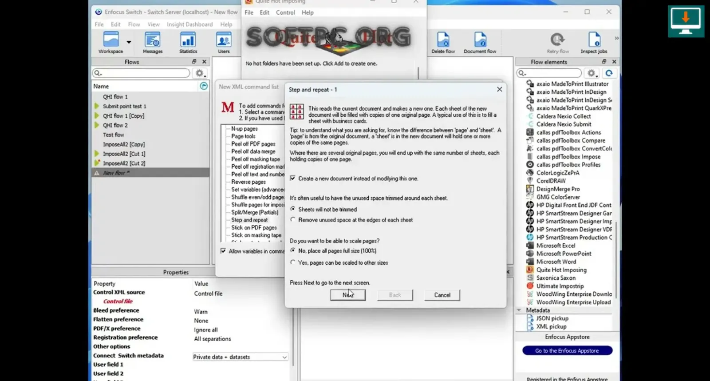
Task: Collapse the Metadata section in Flow elements
Action: pos(519,310)
